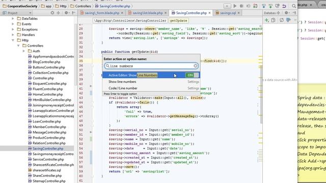Click the Http breadcrumb
326x183 pixels.
[x=61, y=6]
